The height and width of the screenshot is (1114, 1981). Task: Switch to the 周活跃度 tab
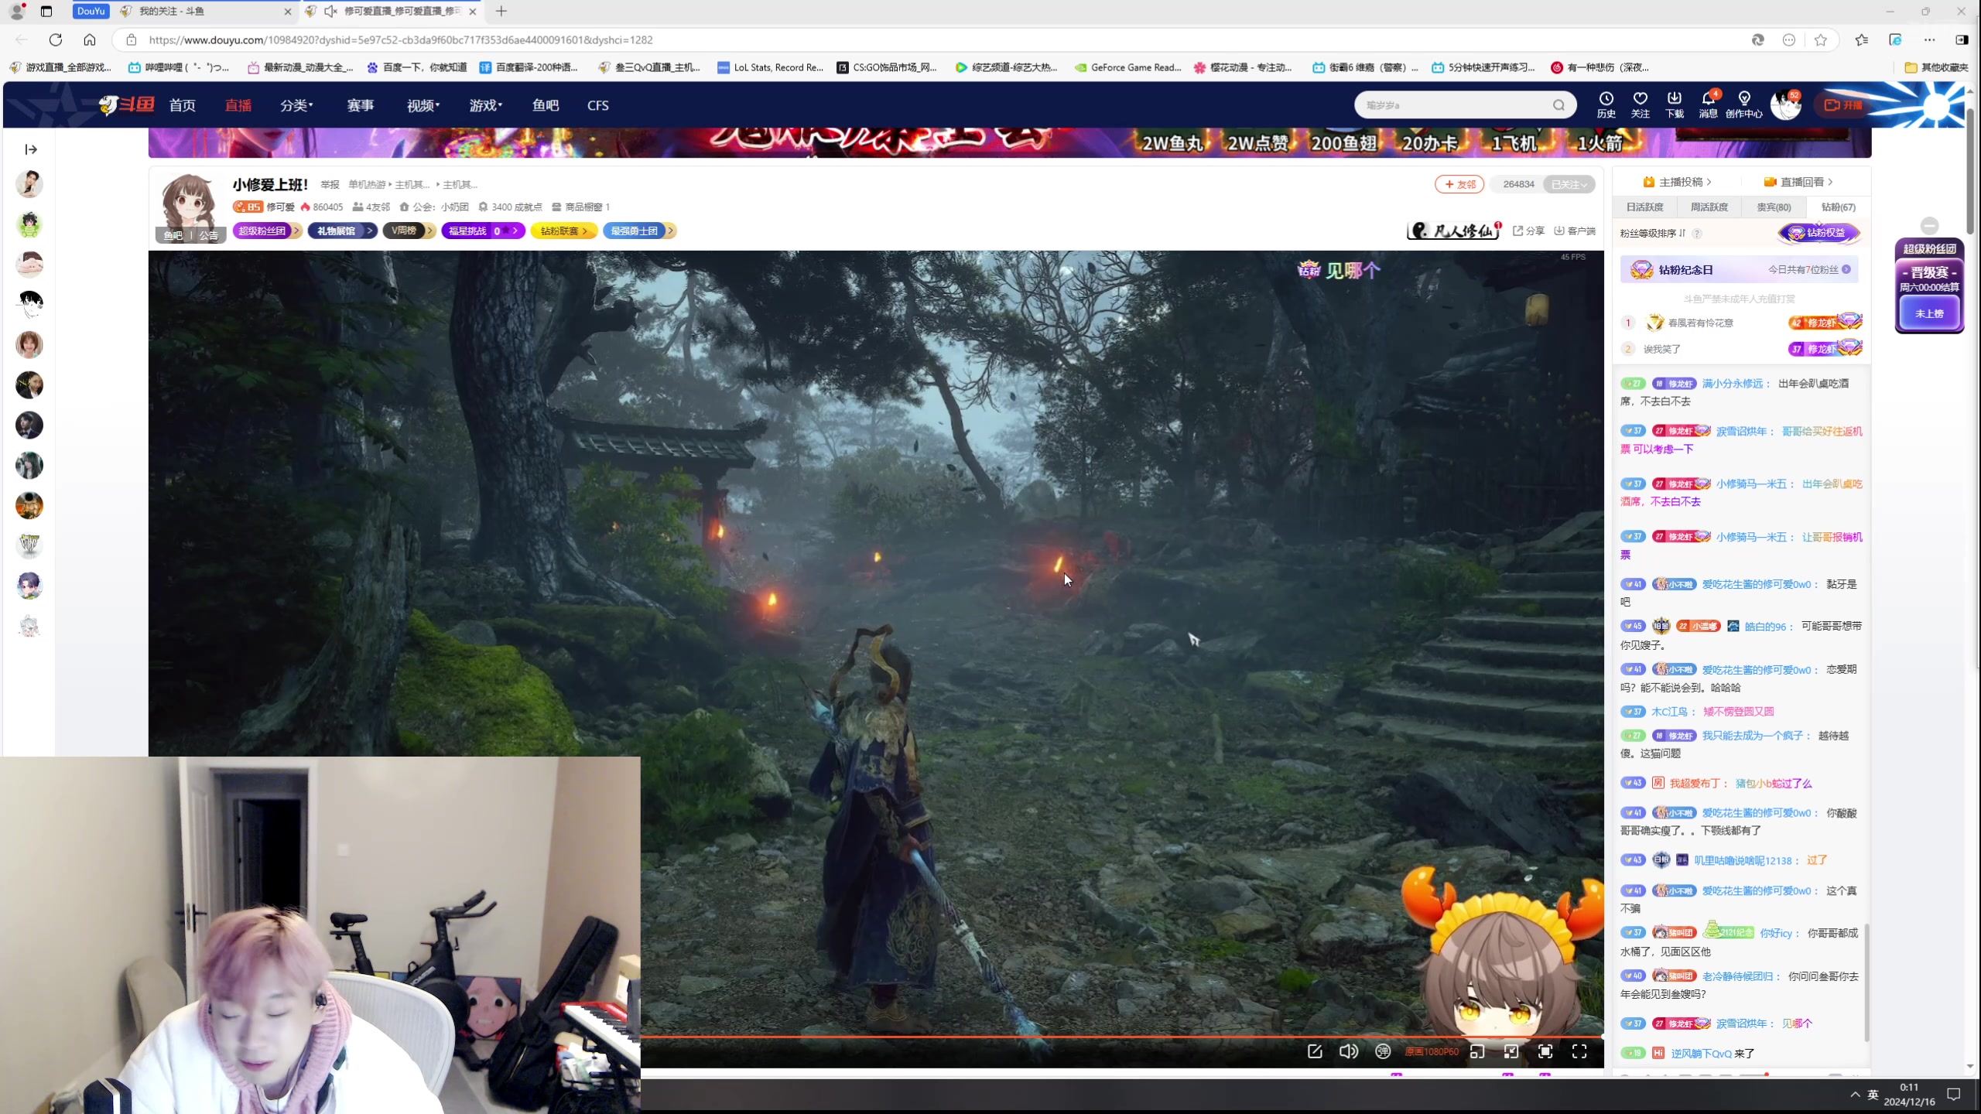(x=1709, y=207)
